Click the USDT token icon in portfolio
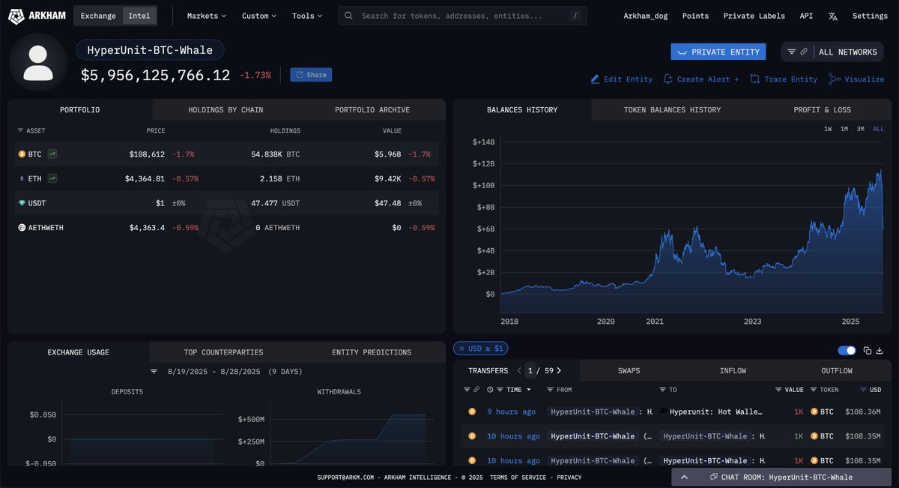This screenshot has width=899, height=488. coord(22,203)
